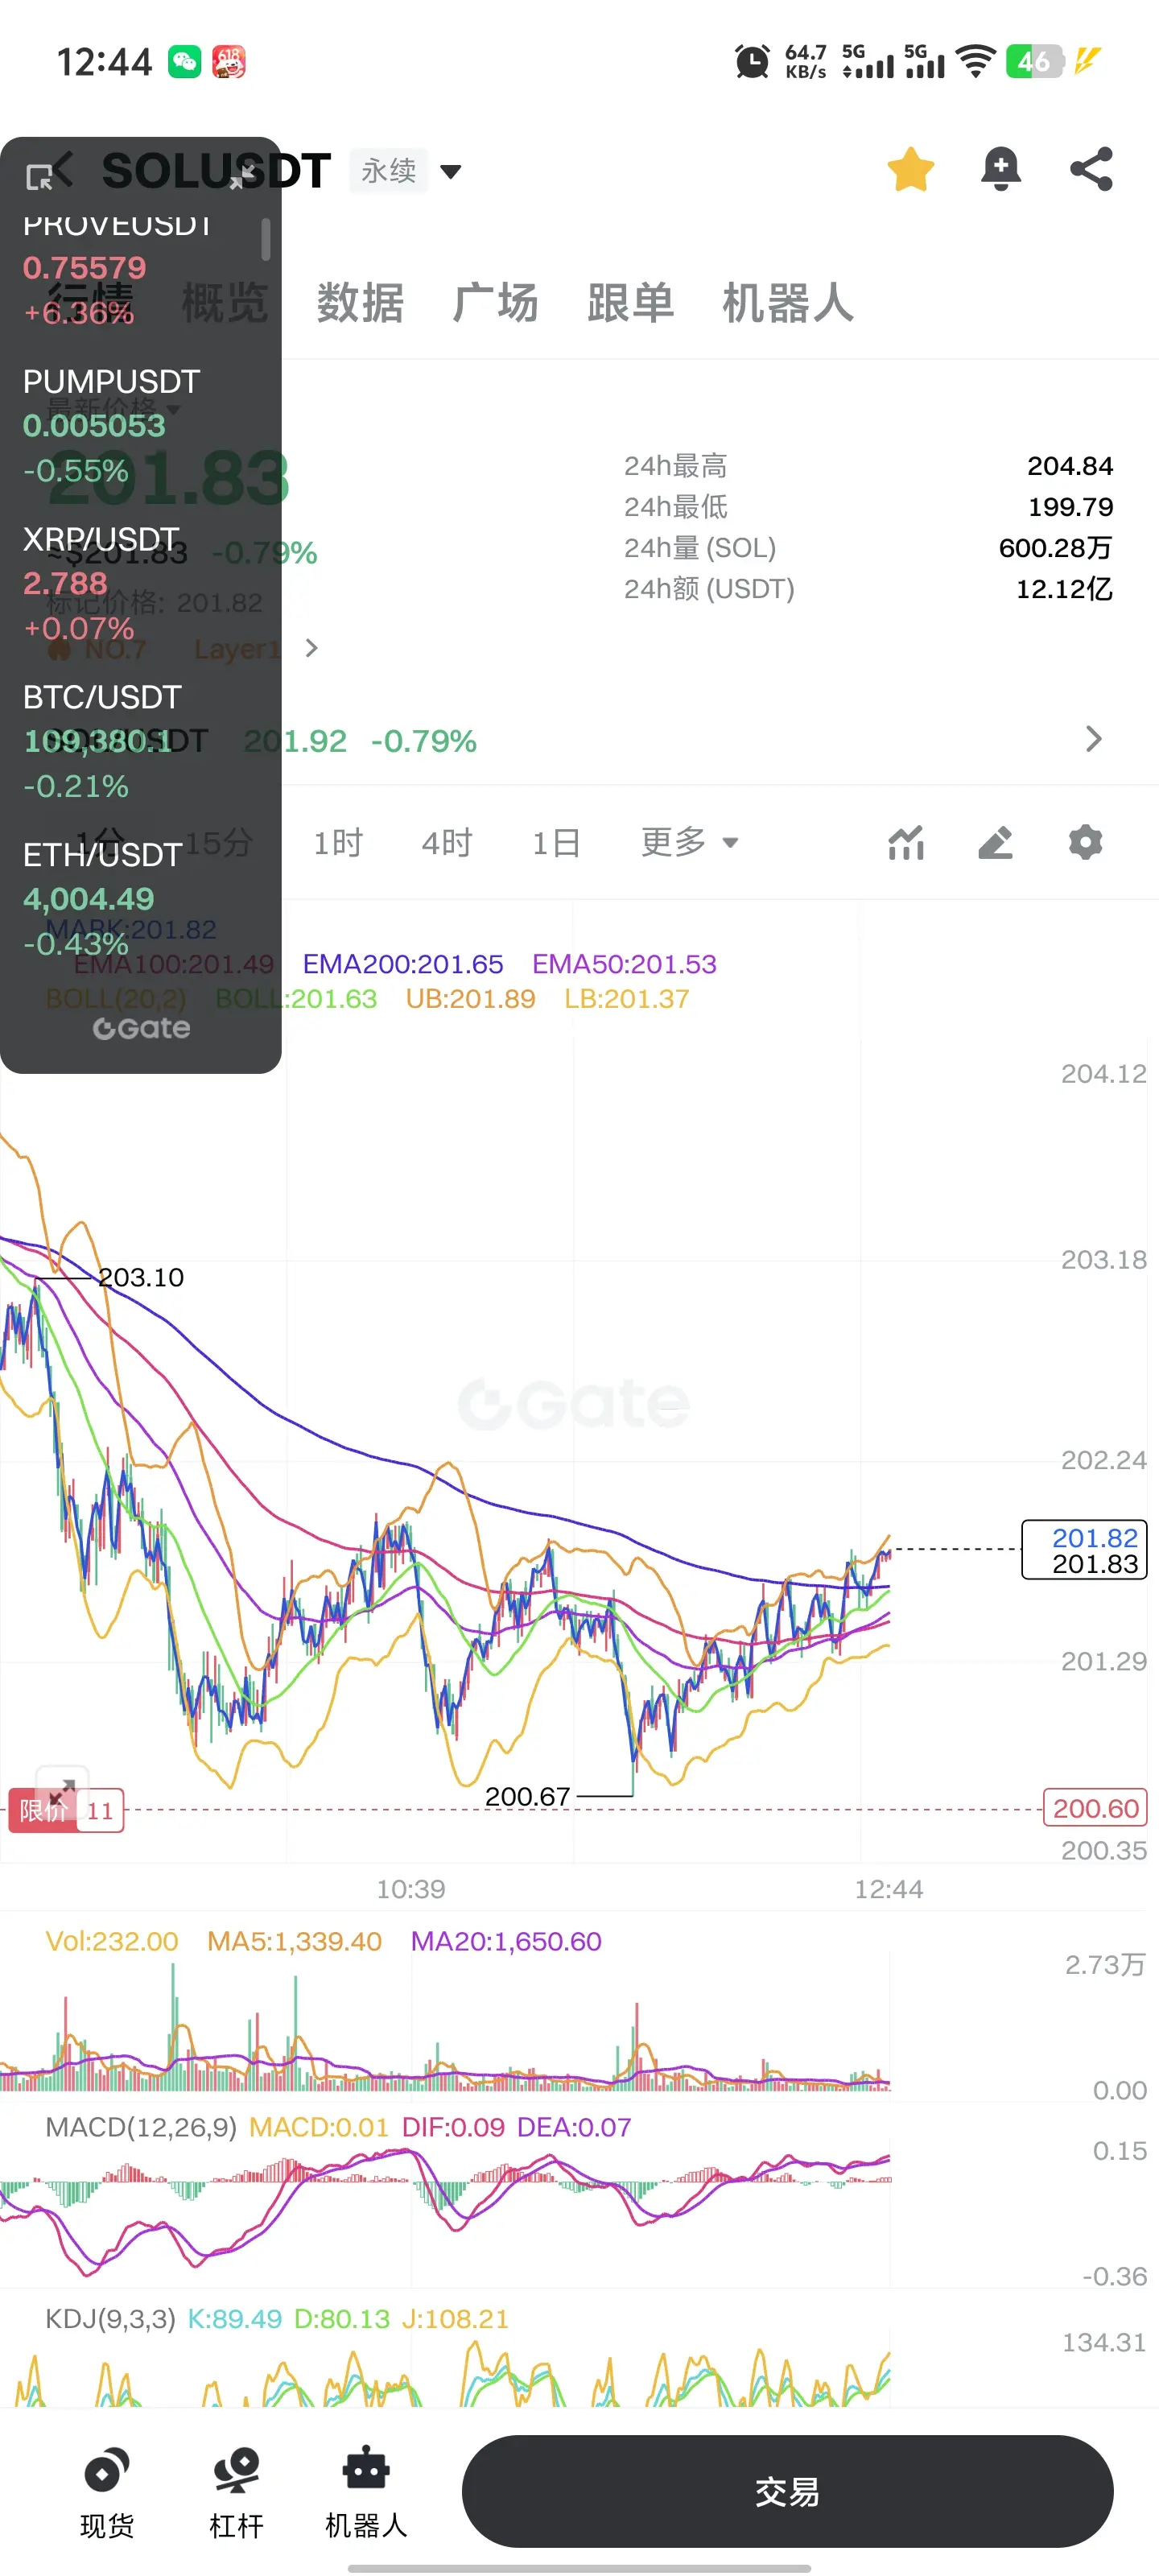Shrink the floating ticker widget
The width and height of the screenshot is (1159, 2576).
242,177
